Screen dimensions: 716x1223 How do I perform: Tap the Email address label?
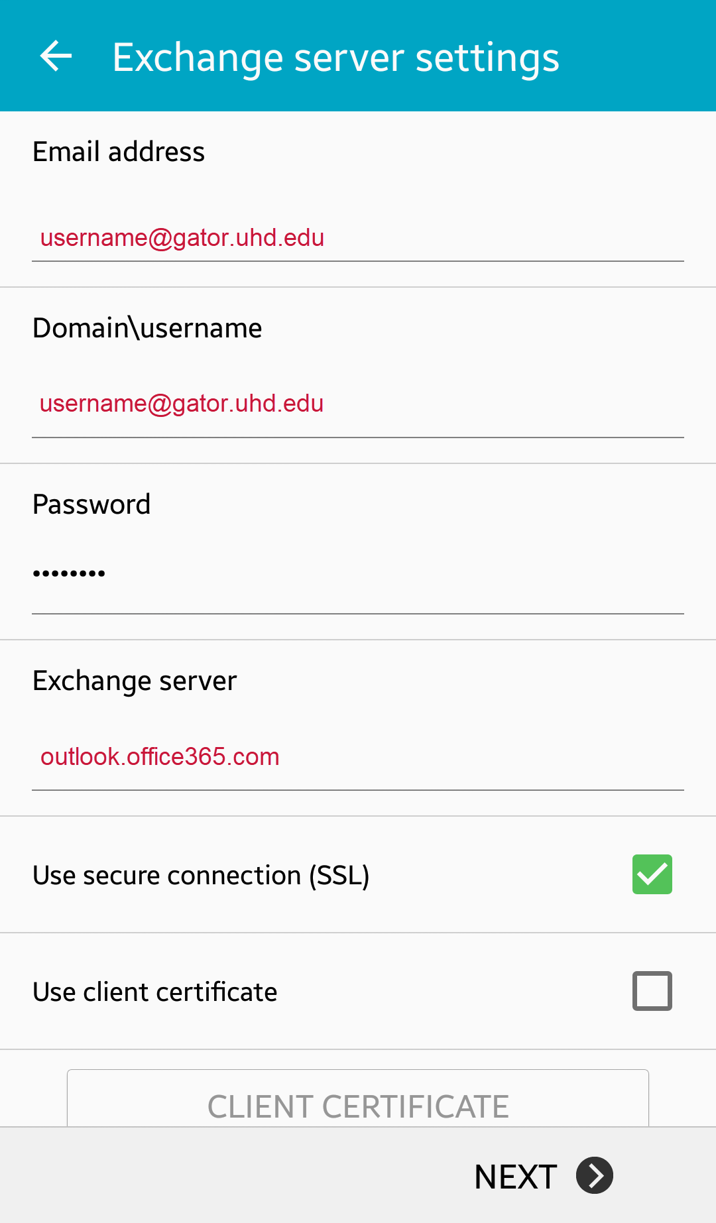[x=119, y=152]
